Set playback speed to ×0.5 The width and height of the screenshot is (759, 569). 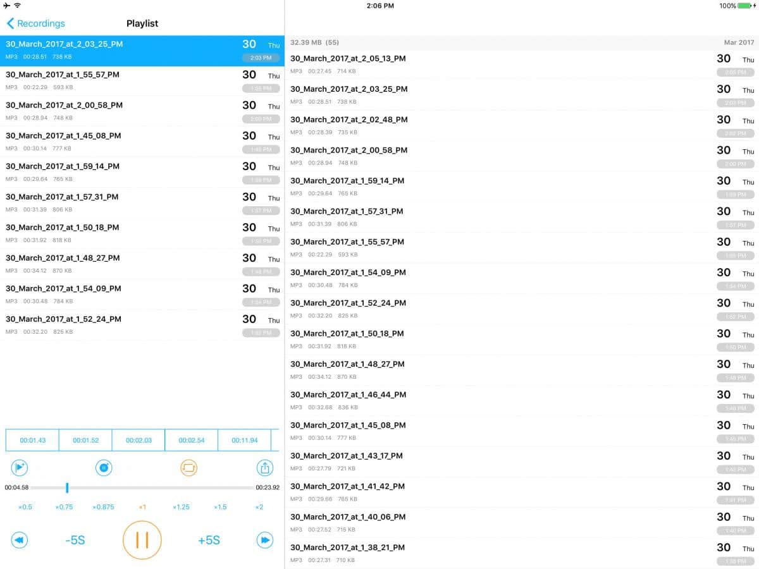pyautogui.click(x=25, y=507)
